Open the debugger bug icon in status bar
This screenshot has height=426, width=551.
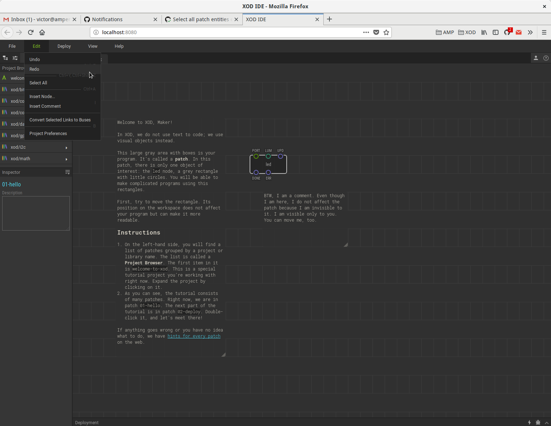[538, 422]
